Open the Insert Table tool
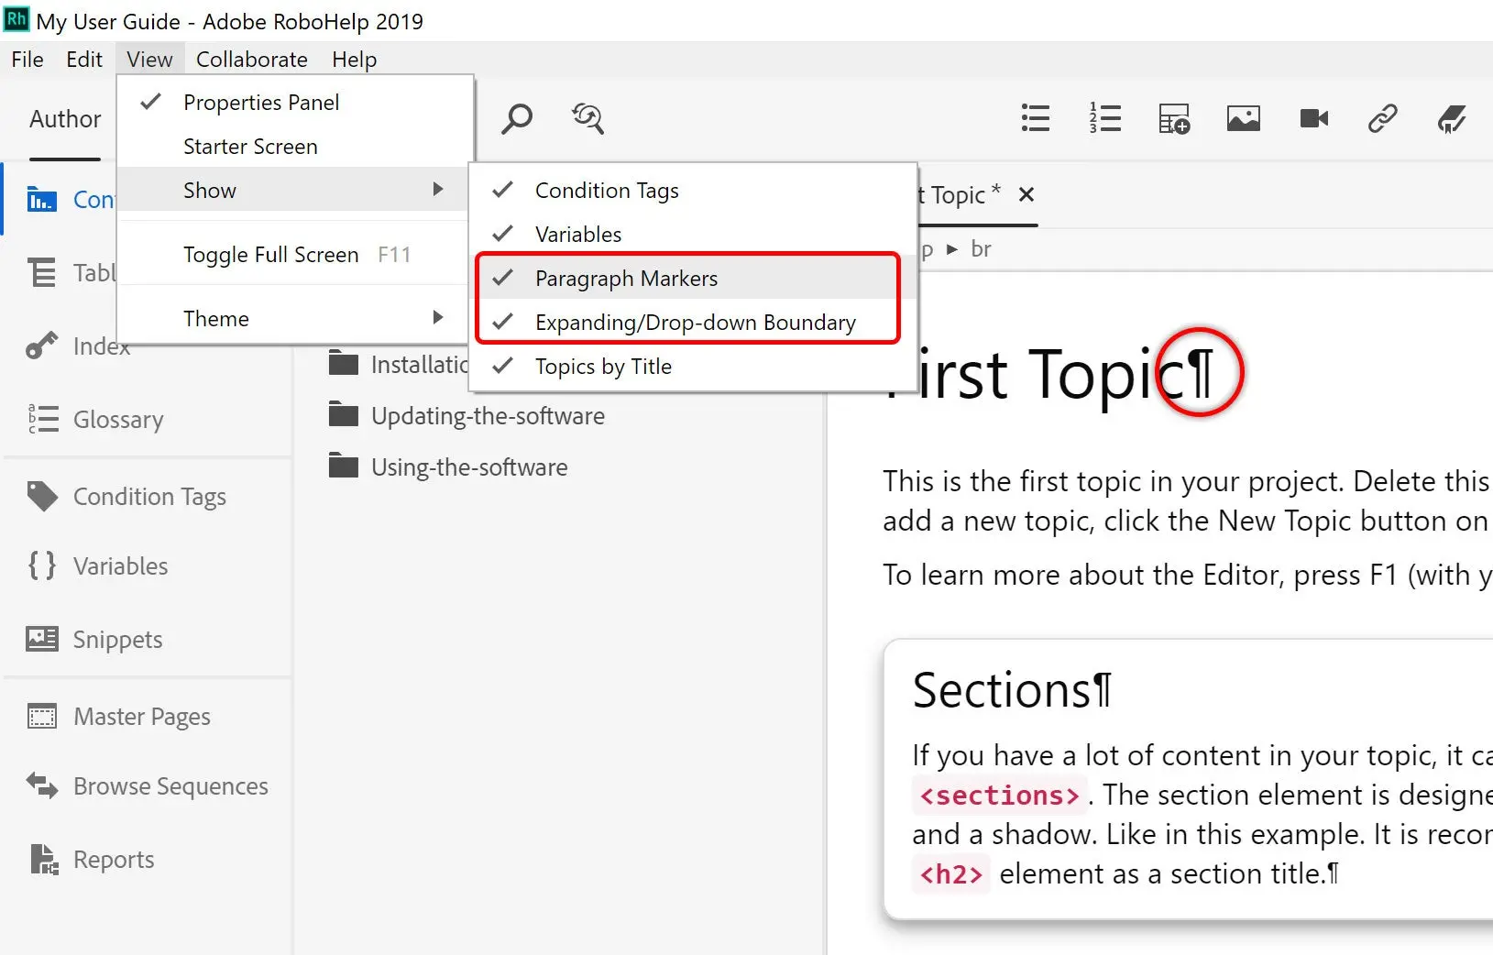 pyautogui.click(x=1174, y=118)
